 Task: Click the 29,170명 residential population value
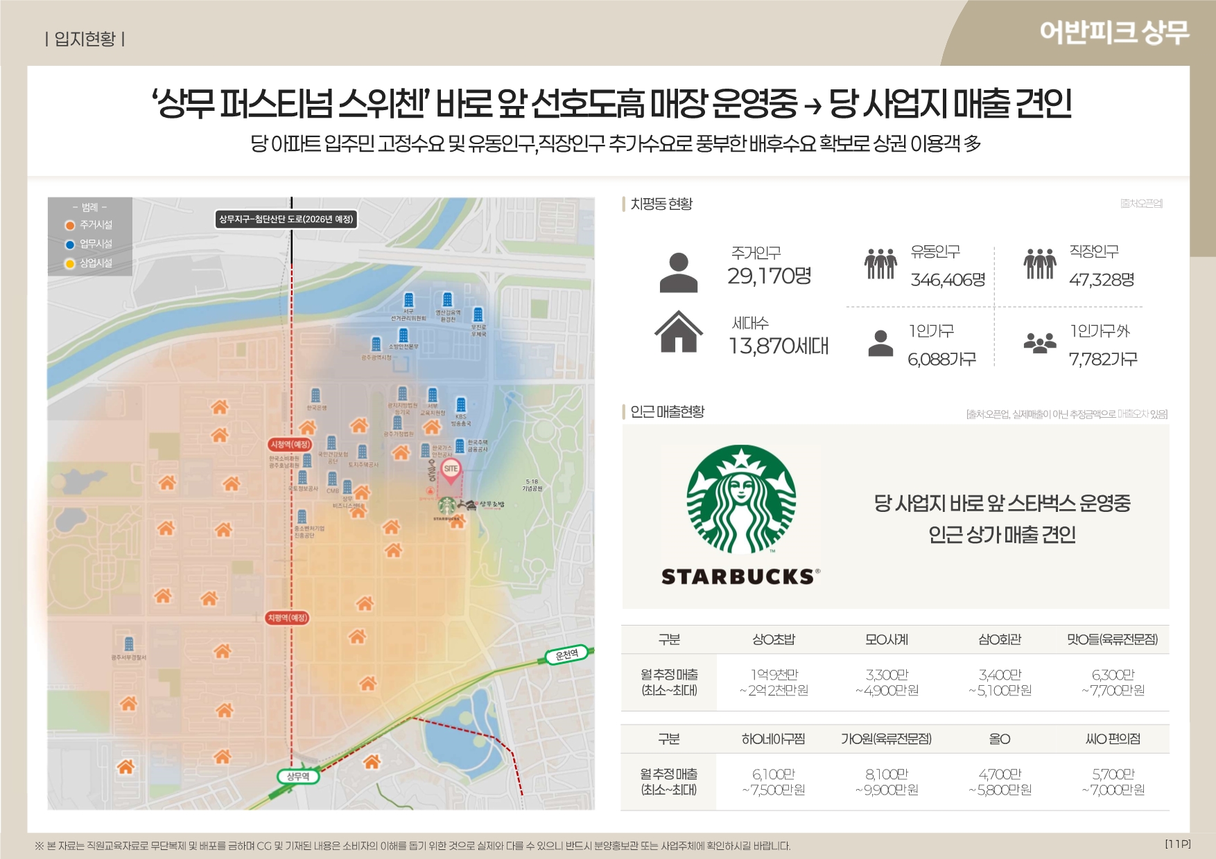(769, 276)
